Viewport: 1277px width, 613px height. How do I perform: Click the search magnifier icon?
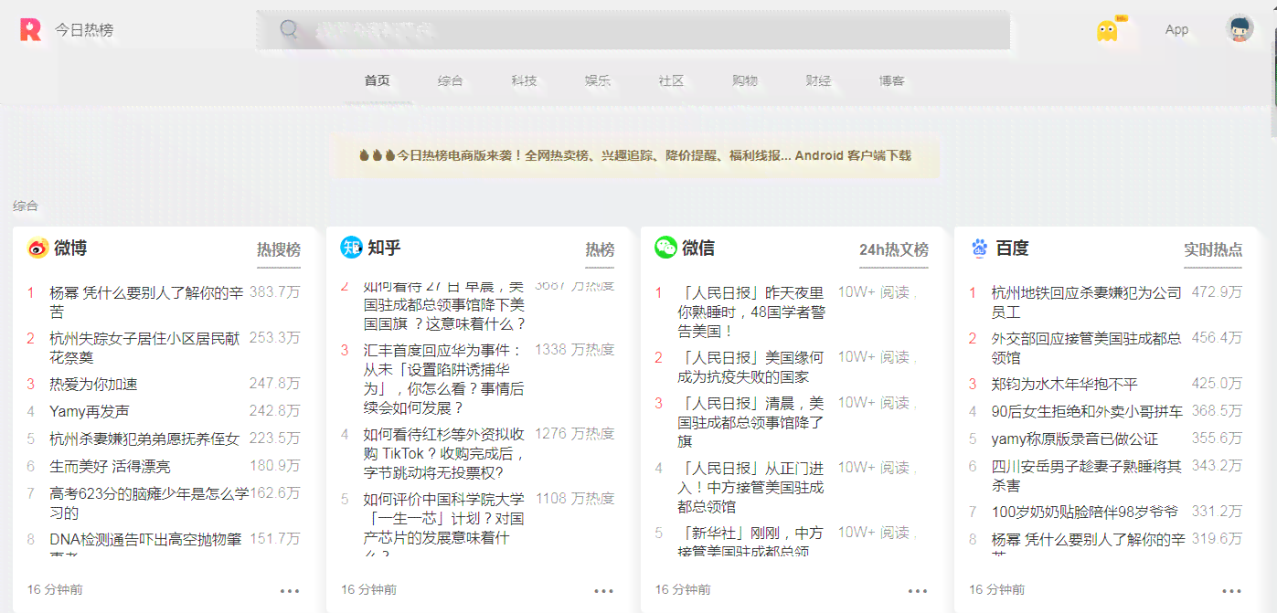[x=290, y=30]
